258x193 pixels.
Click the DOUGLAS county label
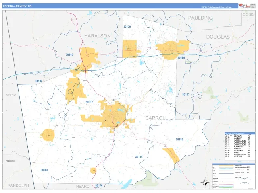pos(218,37)
